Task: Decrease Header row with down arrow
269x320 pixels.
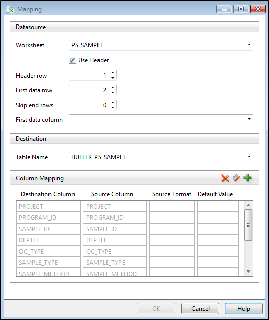Action: 113,78
